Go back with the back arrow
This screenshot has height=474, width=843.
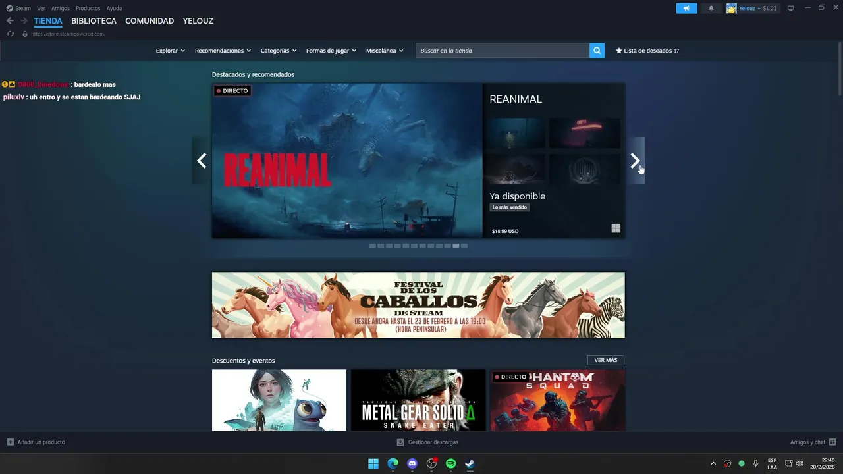[x=10, y=21]
